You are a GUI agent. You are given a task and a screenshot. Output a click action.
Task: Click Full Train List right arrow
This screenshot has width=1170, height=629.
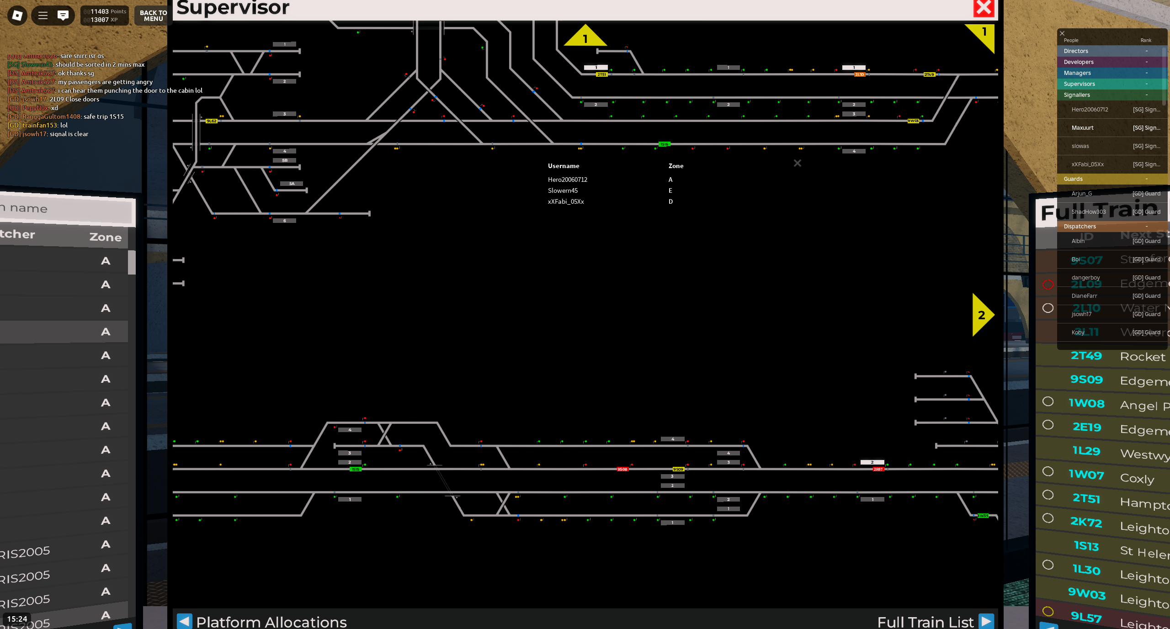(x=986, y=621)
